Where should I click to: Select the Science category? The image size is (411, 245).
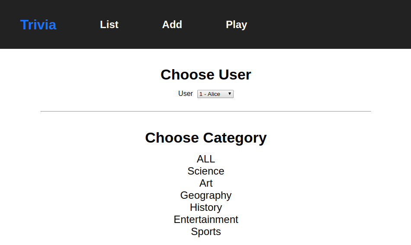(206, 171)
